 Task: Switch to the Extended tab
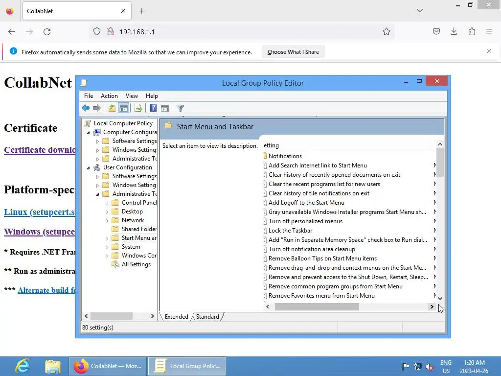(176, 317)
